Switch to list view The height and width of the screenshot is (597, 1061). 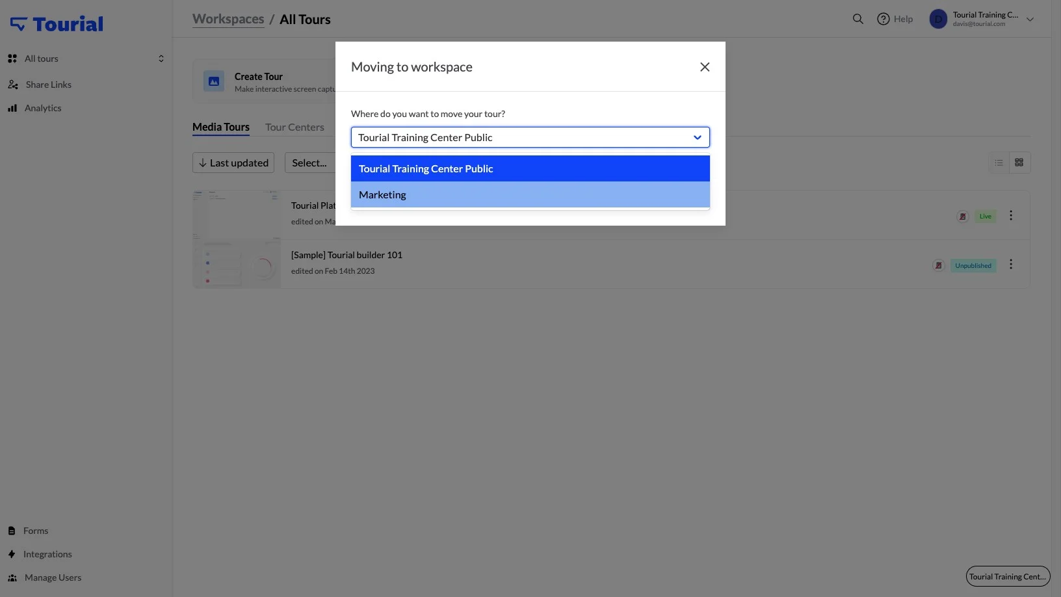coord(999,163)
